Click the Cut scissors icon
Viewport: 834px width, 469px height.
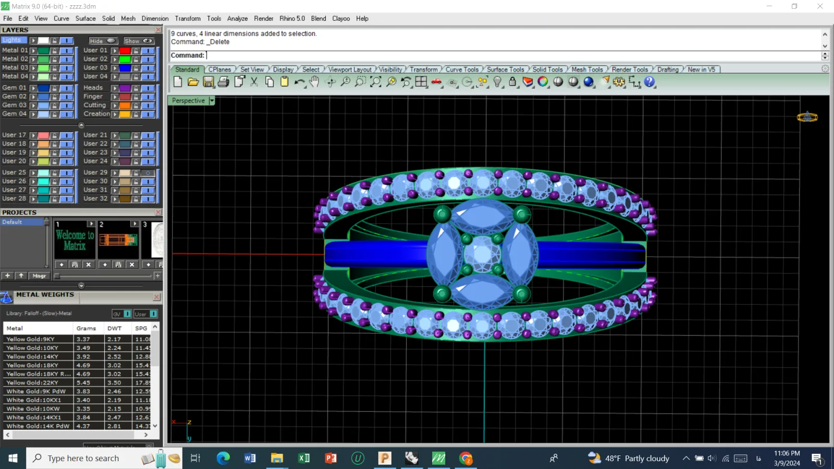pos(254,82)
